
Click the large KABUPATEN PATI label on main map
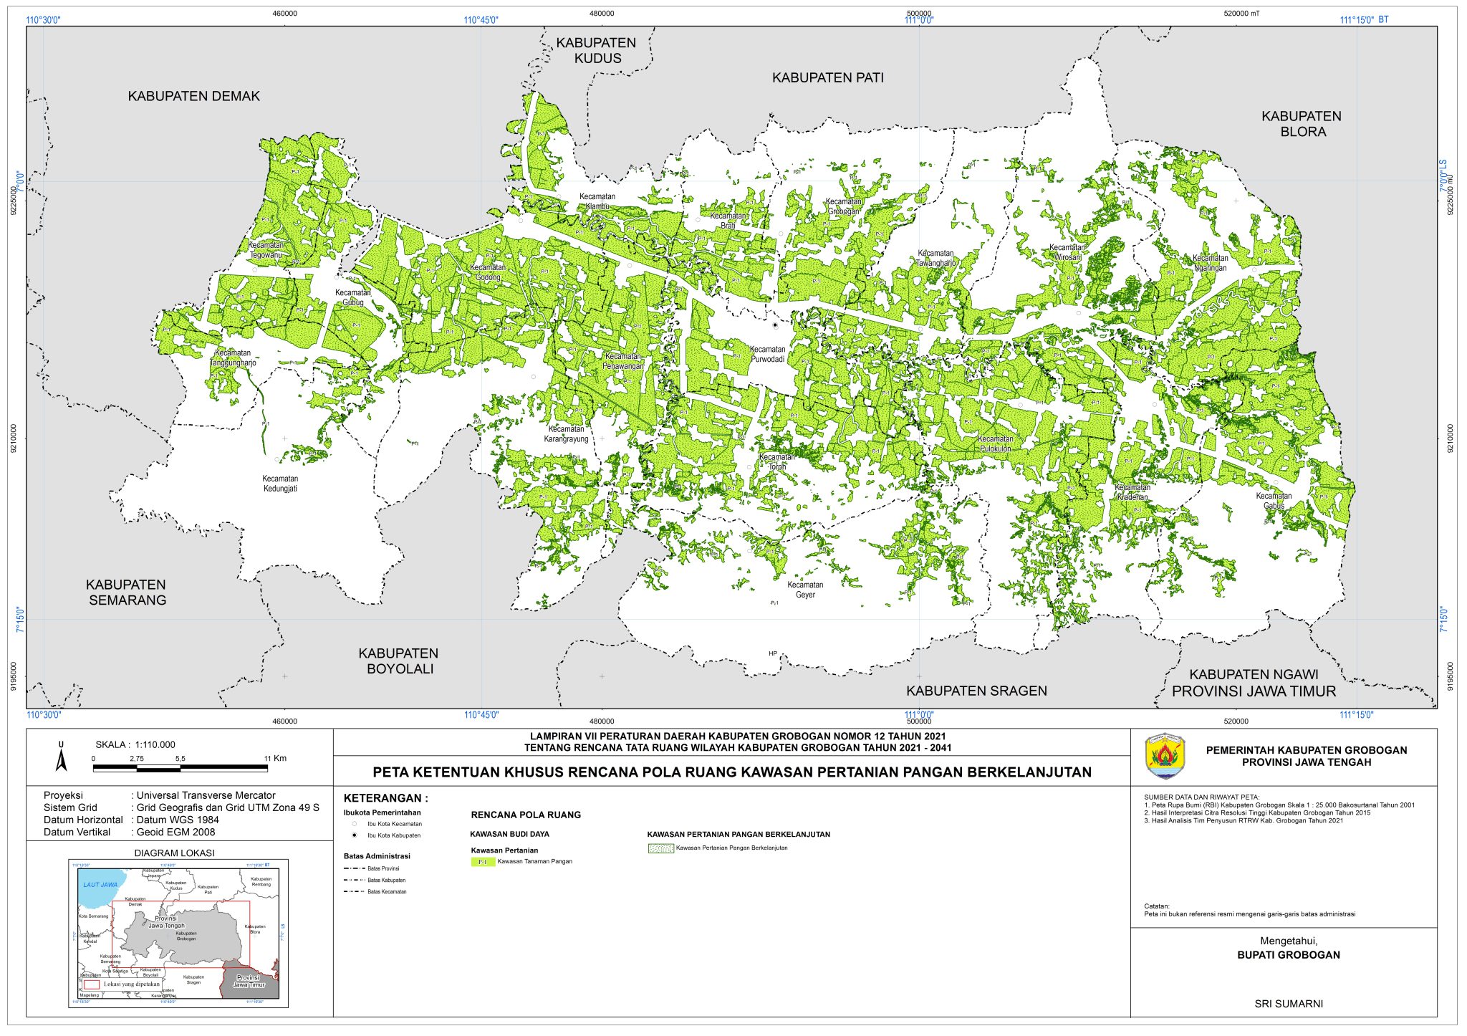(827, 77)
